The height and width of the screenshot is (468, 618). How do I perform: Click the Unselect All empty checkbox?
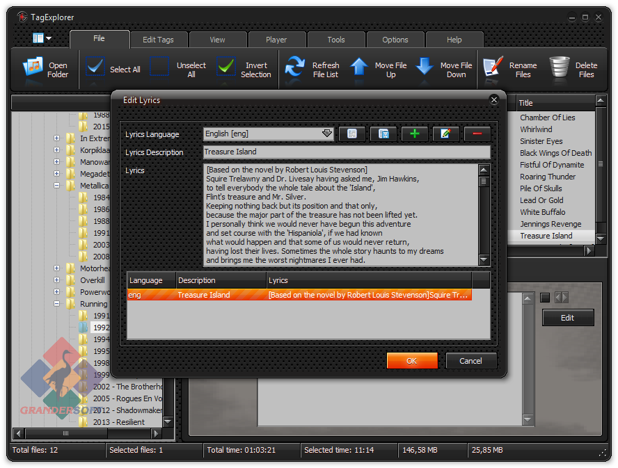pyautogui.click(x=160, y=67)
